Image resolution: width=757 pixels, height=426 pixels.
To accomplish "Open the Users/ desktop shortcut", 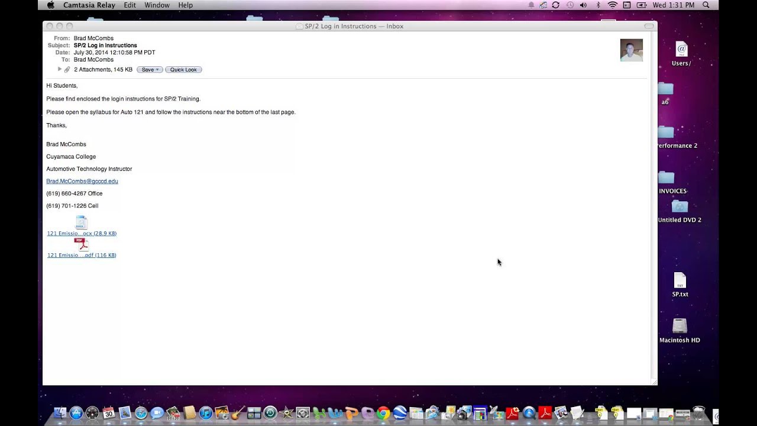I will (681, 54).
